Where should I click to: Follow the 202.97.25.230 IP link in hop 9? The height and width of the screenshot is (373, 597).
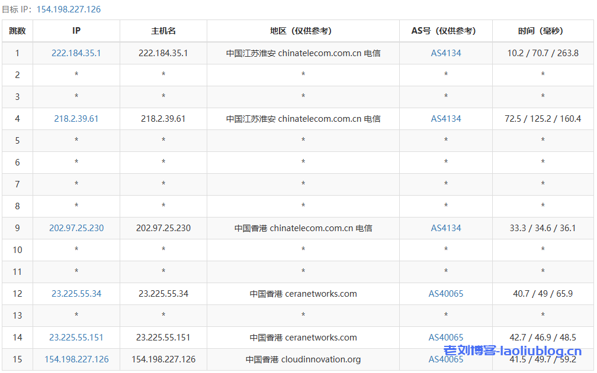coord(76,228)
